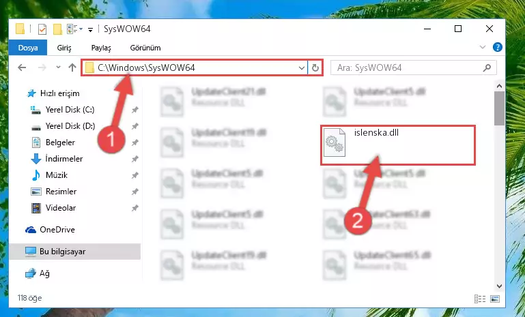Go forward with the right arrow button
The image size is (525, 317).
click(42, 68)
